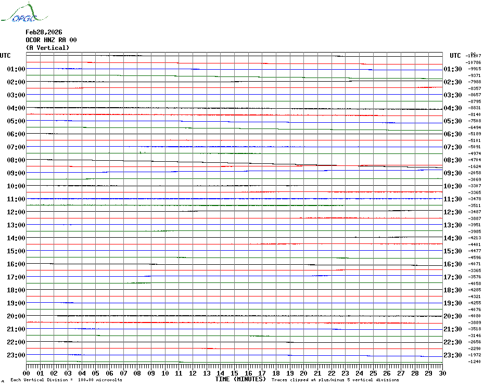Click the offset value -8831

475,108
